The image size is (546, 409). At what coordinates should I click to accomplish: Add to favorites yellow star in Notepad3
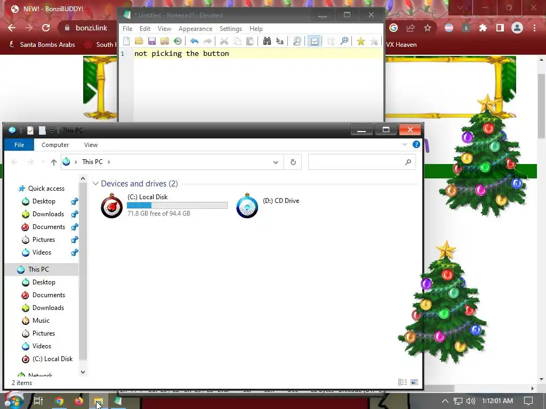361,42
